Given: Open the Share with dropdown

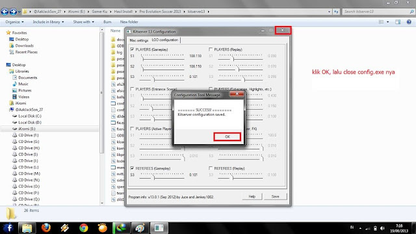Looking at the screenshot, I should [x=84, y=21].
